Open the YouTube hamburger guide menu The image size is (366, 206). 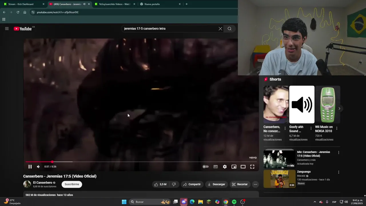pos(7,29)
